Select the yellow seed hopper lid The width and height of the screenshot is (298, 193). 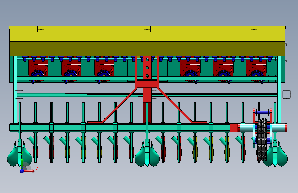coord(147,34)
